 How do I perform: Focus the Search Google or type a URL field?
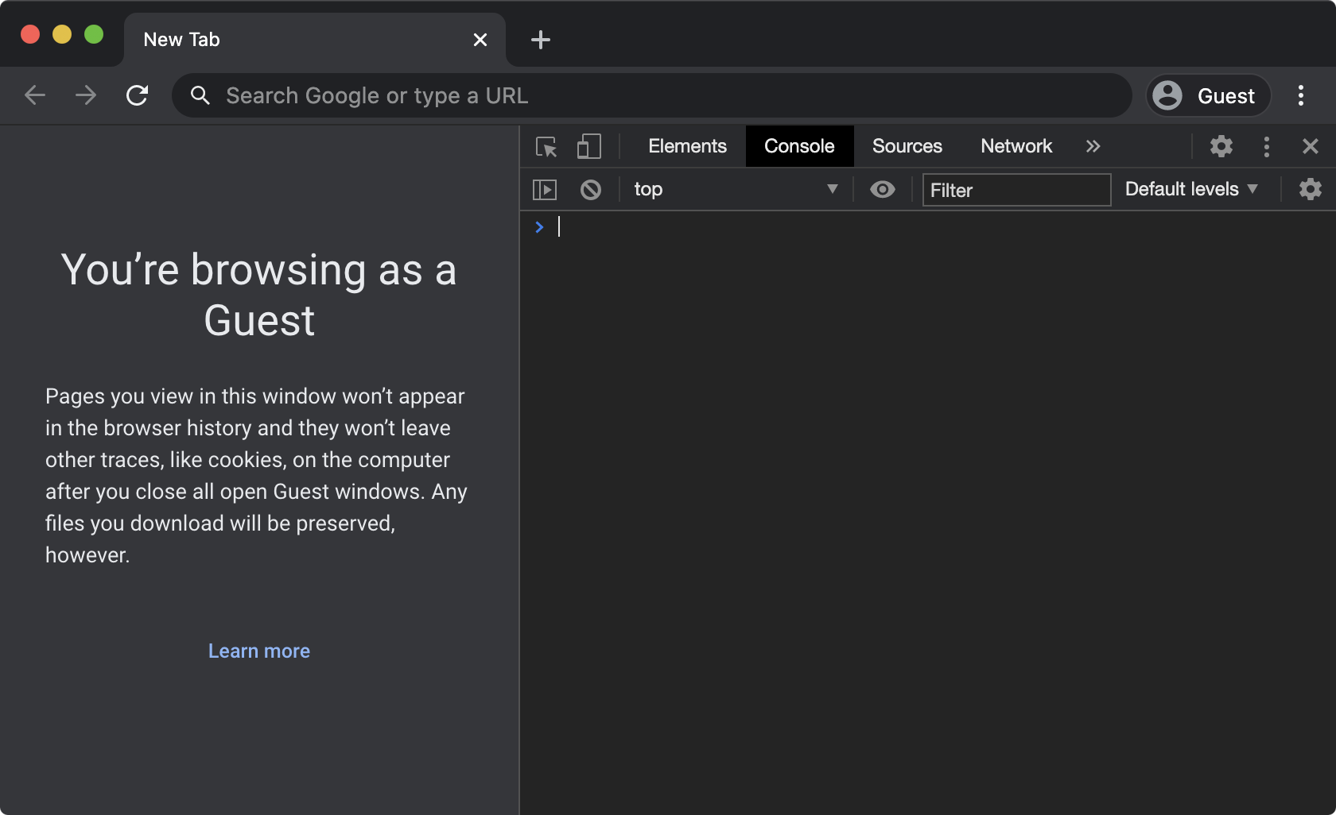pyautogui.click(x=652, y=95)
